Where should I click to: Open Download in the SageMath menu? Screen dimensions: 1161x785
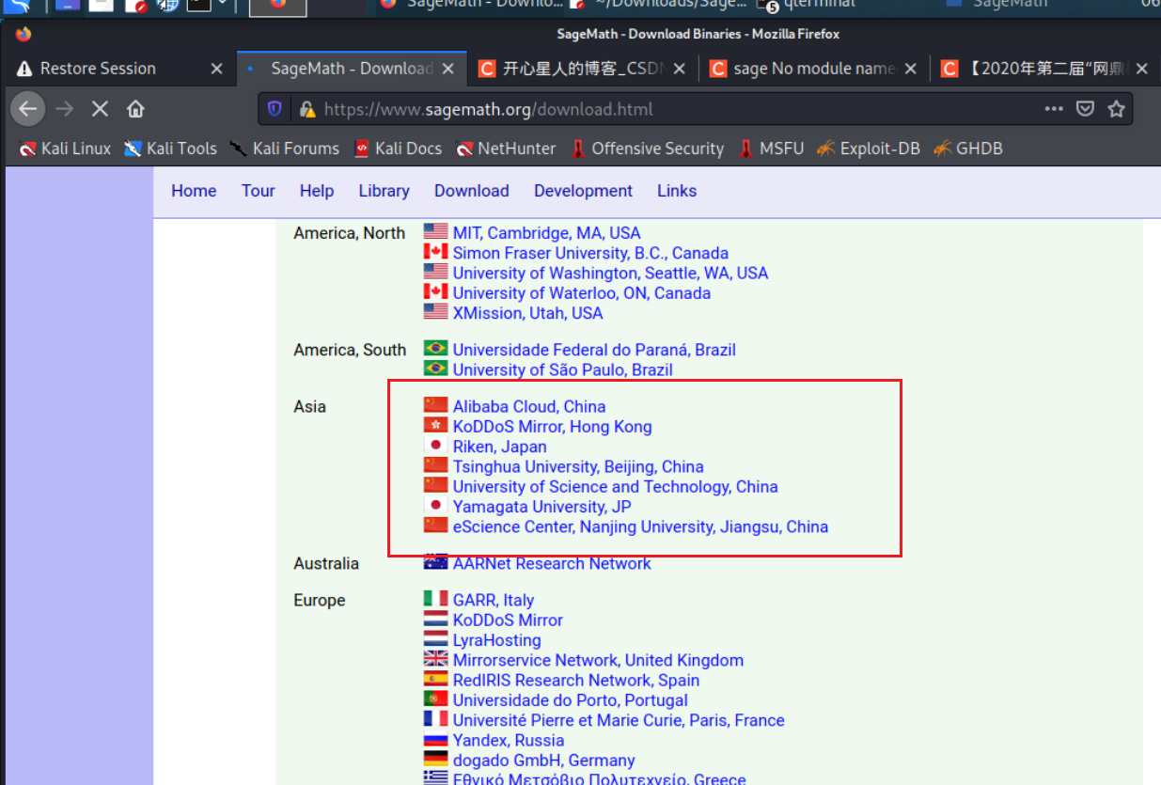(472, 191)
